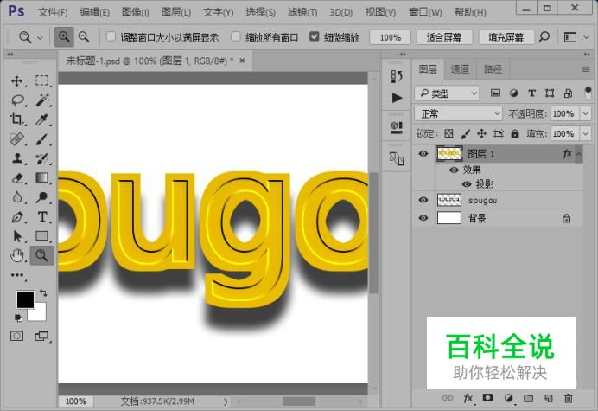Open the opacity dropdown arrow
This screenshot has height=411, width=598.
click(585, 113)
